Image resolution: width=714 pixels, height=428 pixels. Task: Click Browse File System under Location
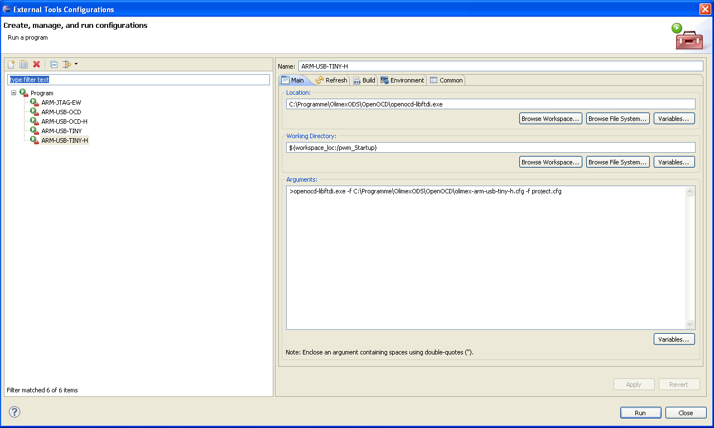(x=618, y=119)
